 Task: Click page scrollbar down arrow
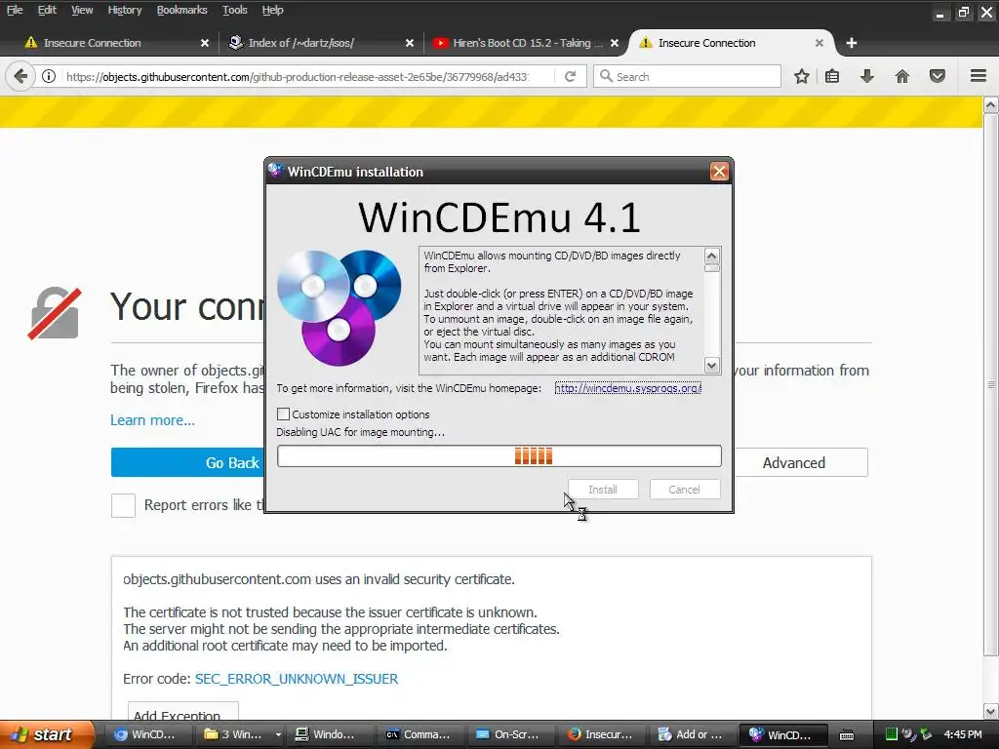click(991, 711)
